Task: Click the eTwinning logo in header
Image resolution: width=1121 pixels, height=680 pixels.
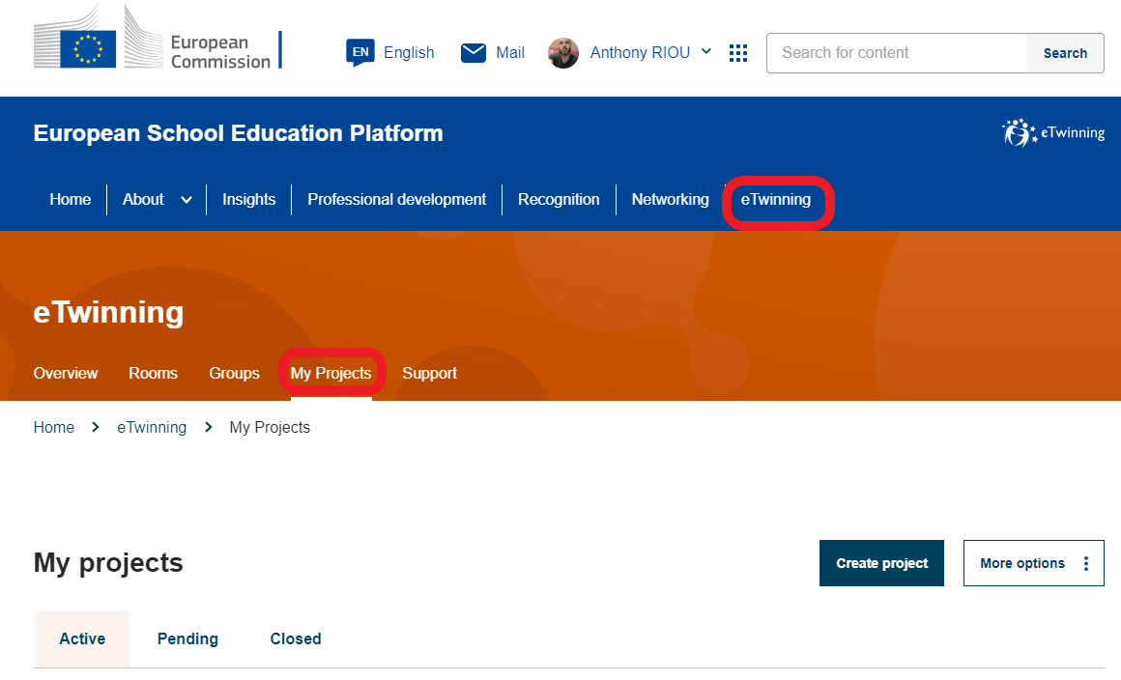Action: 1053,133
